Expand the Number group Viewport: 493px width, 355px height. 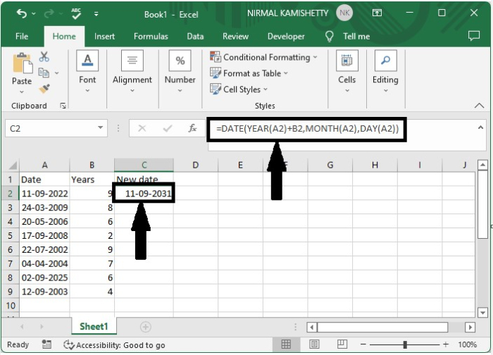tap(180, 72)
